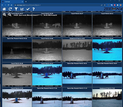
Task: Click the checkmark icon in the toolbar
Action: click(28, 9)
